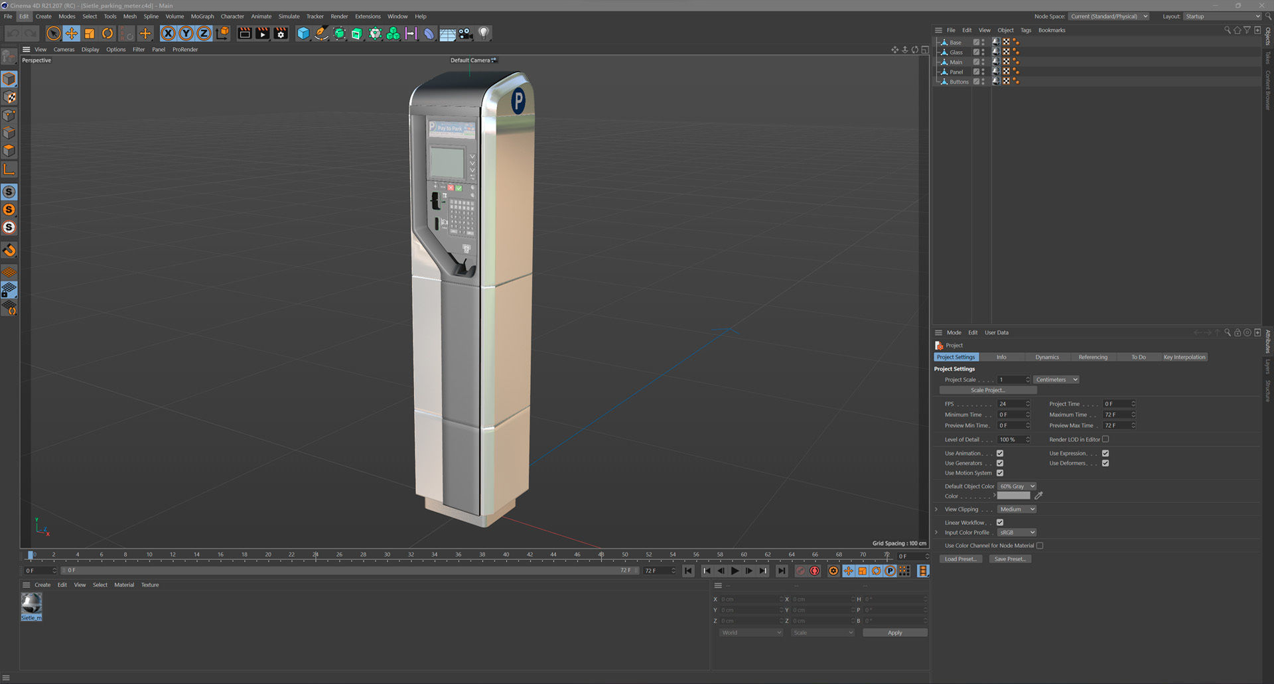Screen dimensions: 1274x684
Task: Switch to Key Interpolation tab
Action: click(x=1184, y=357)
